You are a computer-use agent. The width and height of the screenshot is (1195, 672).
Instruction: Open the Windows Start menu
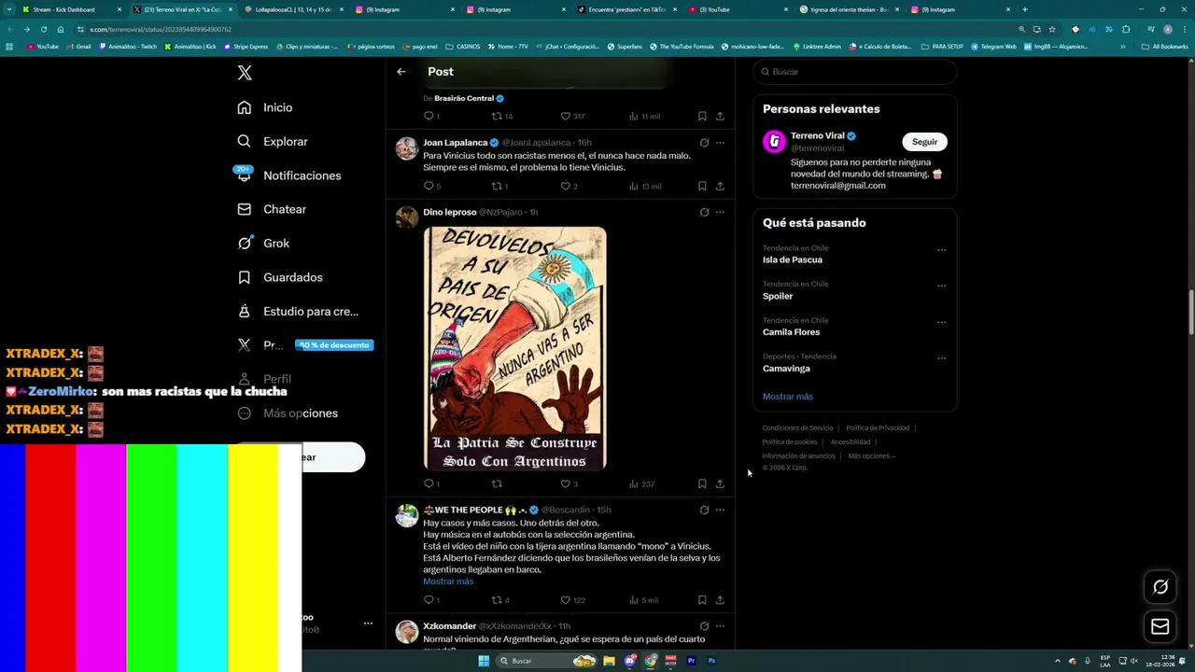tap(484, 661)
